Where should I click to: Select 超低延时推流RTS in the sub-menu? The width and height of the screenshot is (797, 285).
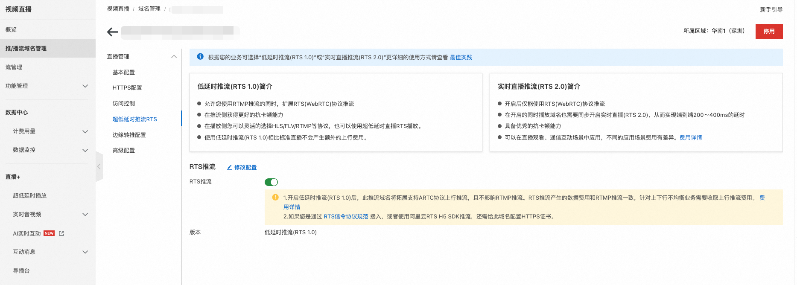[134, 119]
